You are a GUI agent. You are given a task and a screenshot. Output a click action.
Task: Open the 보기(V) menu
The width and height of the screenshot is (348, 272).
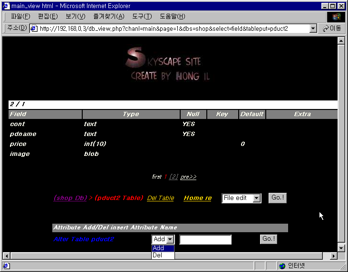tap(76, 17)
